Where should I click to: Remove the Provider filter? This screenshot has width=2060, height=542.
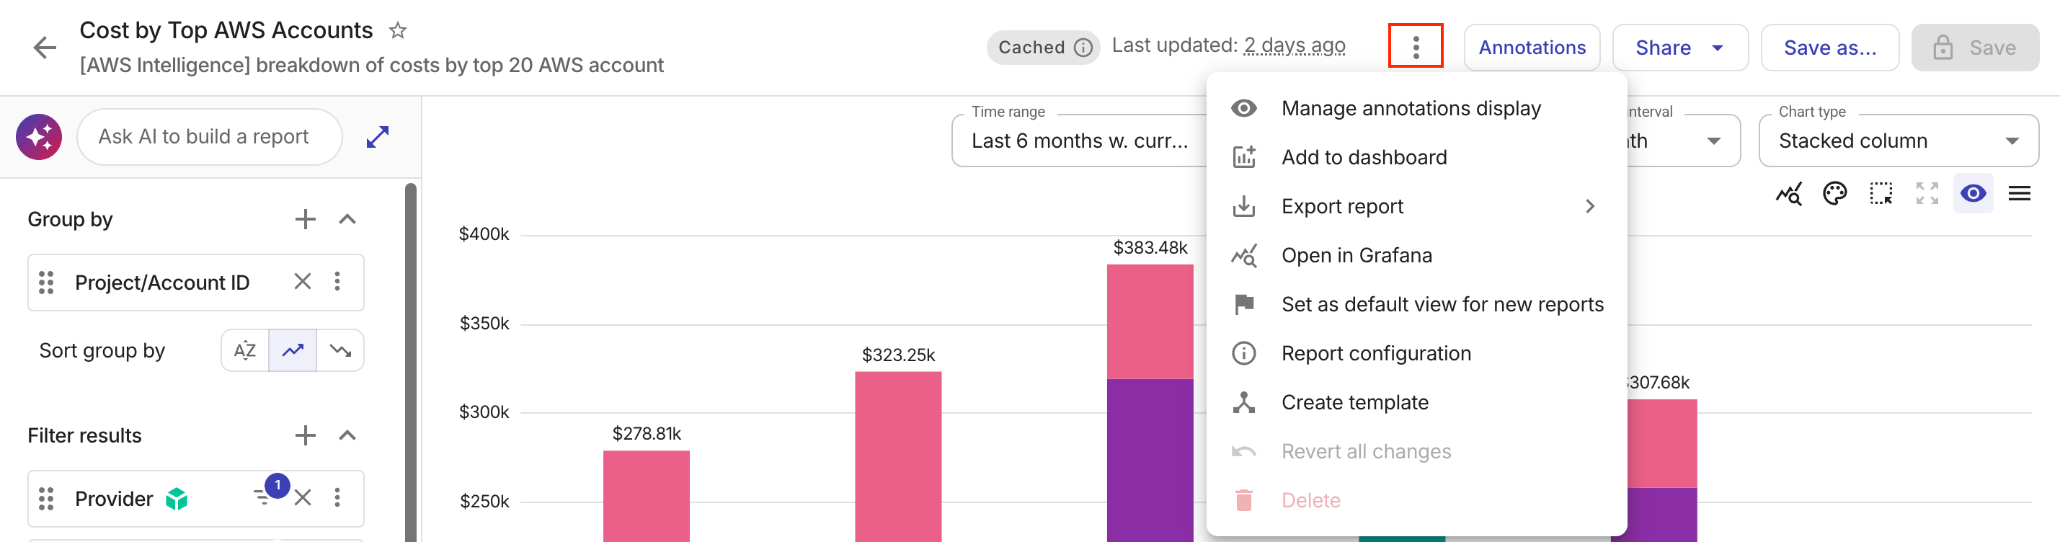302,497
